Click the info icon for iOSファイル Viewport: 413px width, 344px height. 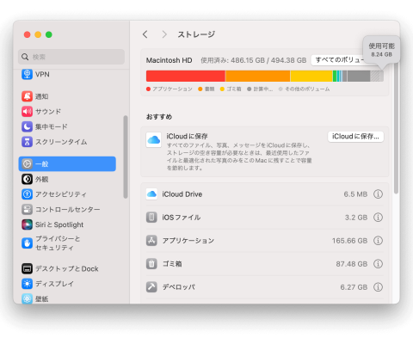tap(378, 218)
